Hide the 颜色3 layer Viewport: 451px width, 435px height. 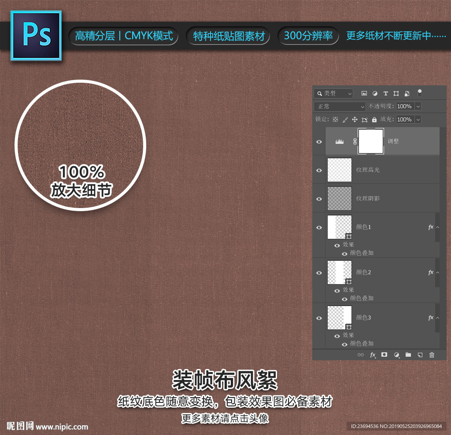tap(319, 318)
